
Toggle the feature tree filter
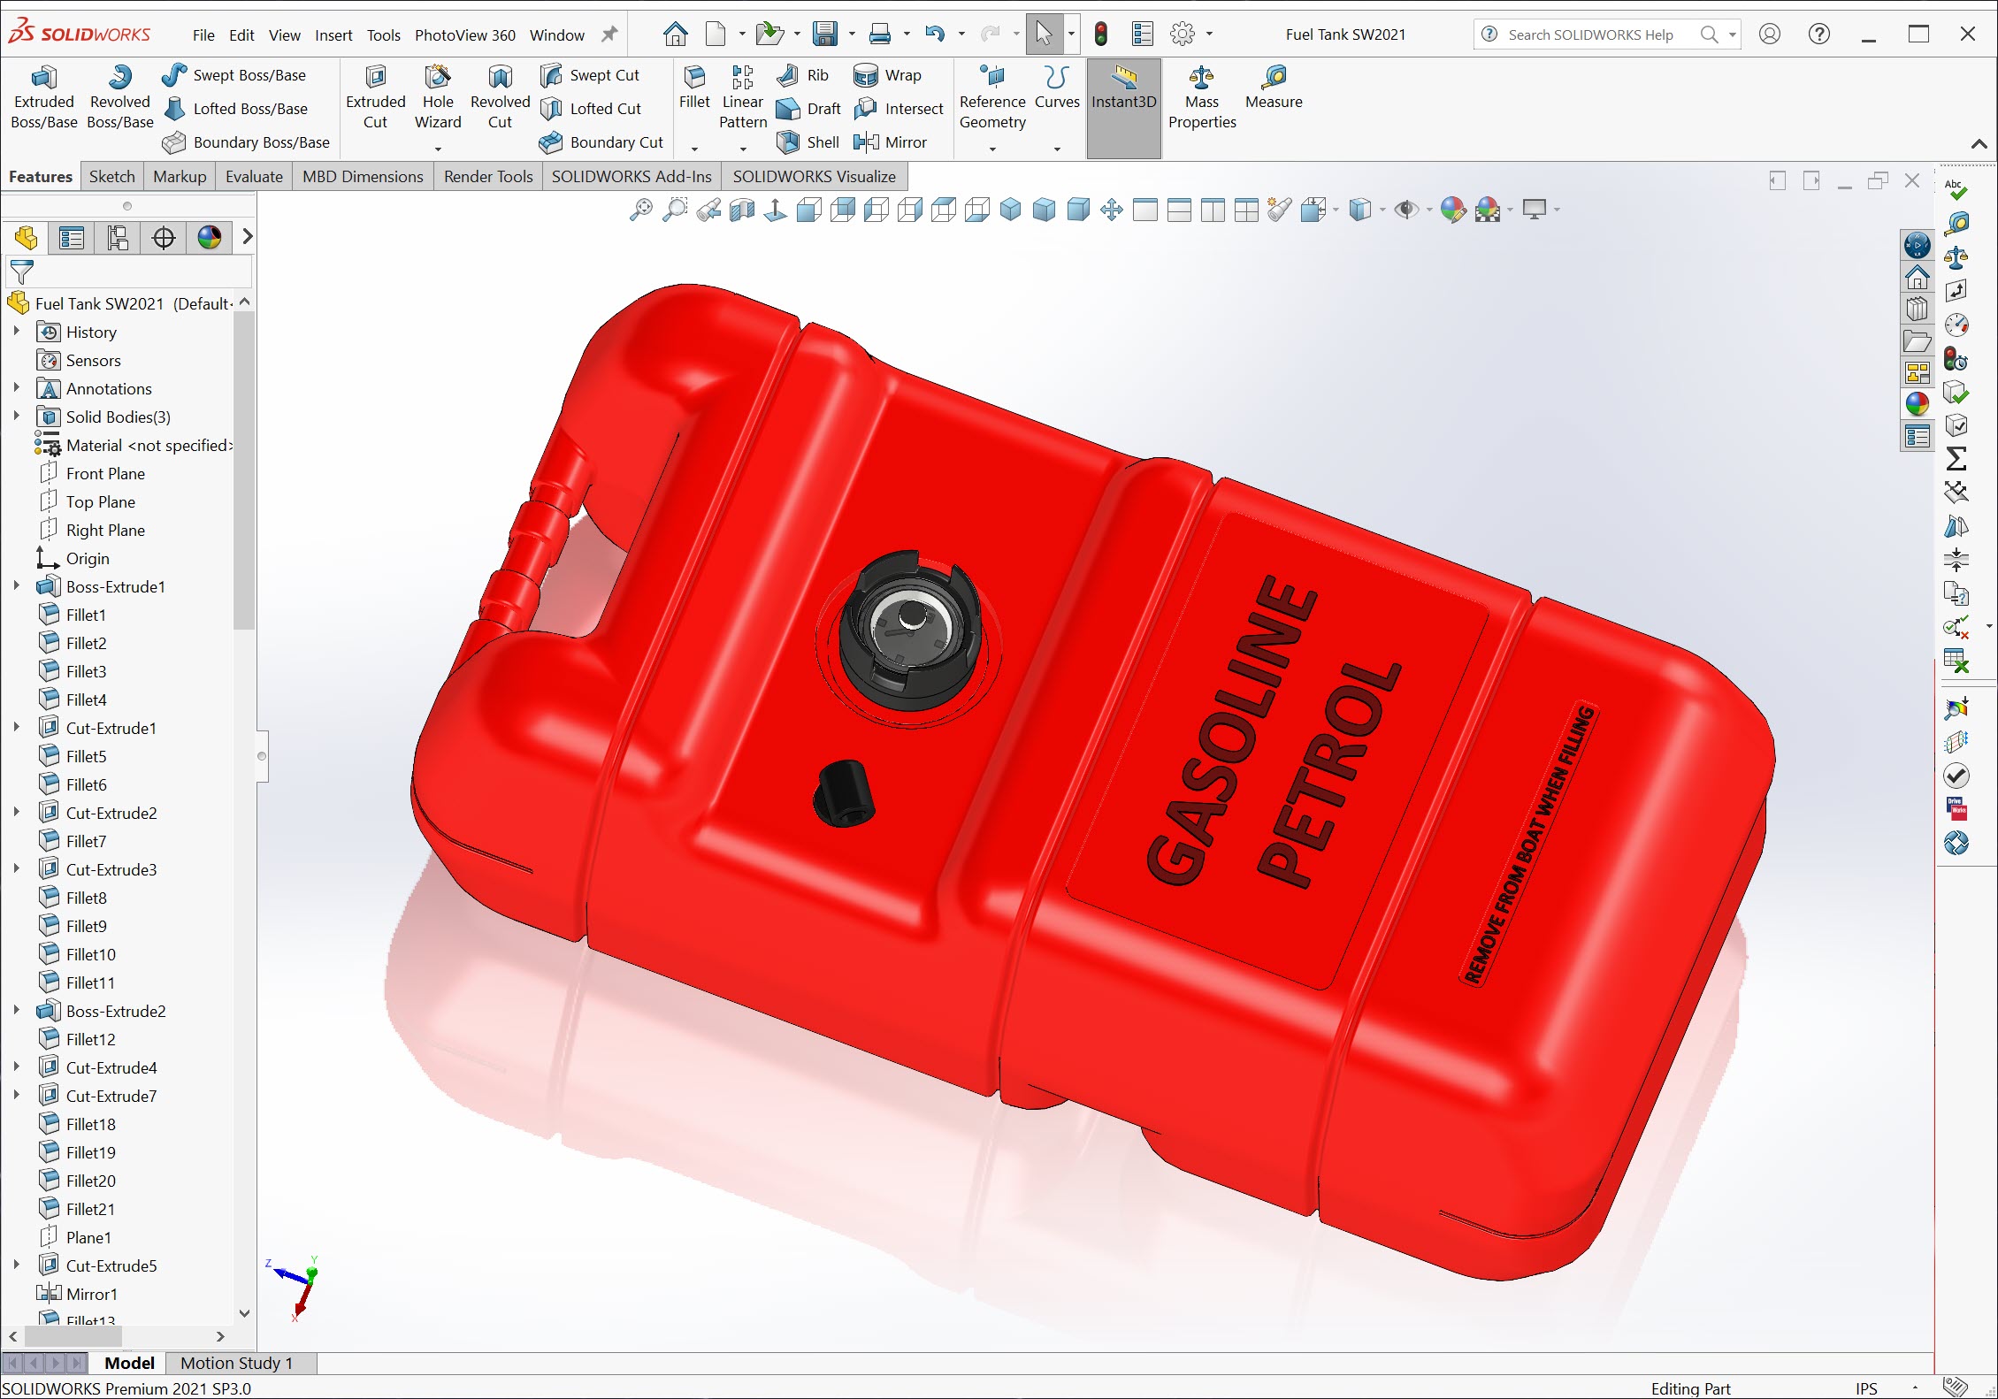(22, 271)
